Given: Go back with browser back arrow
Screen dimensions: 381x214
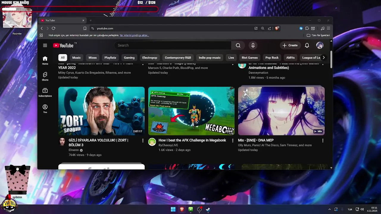Looking at the screenshot, I should pos(42,28).
